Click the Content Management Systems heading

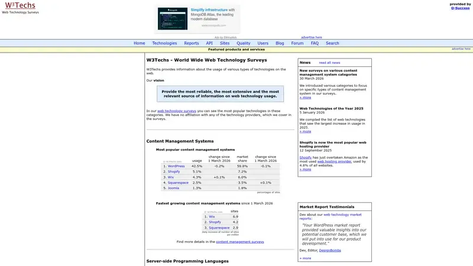click(x=180, y=141)
